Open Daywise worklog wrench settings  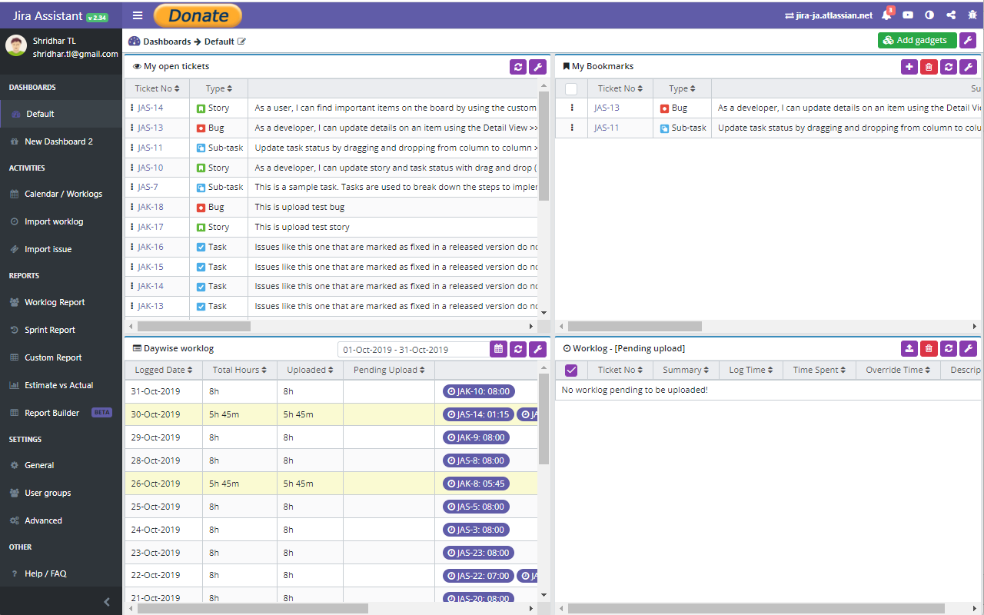click(538, 349)
